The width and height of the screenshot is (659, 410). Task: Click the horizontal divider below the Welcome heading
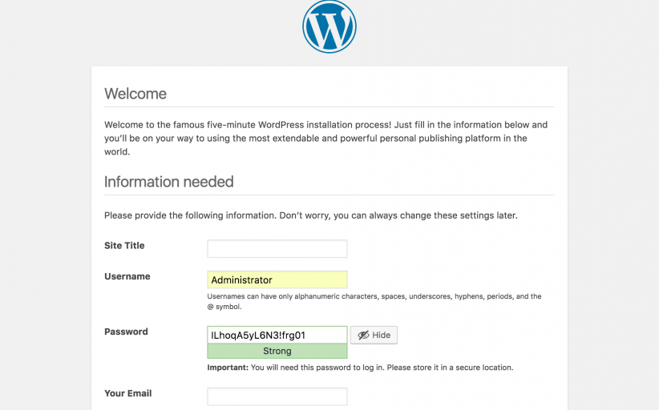coord(329,107)
